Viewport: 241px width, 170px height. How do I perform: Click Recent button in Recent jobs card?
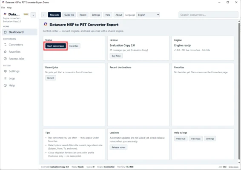[51, 78]
